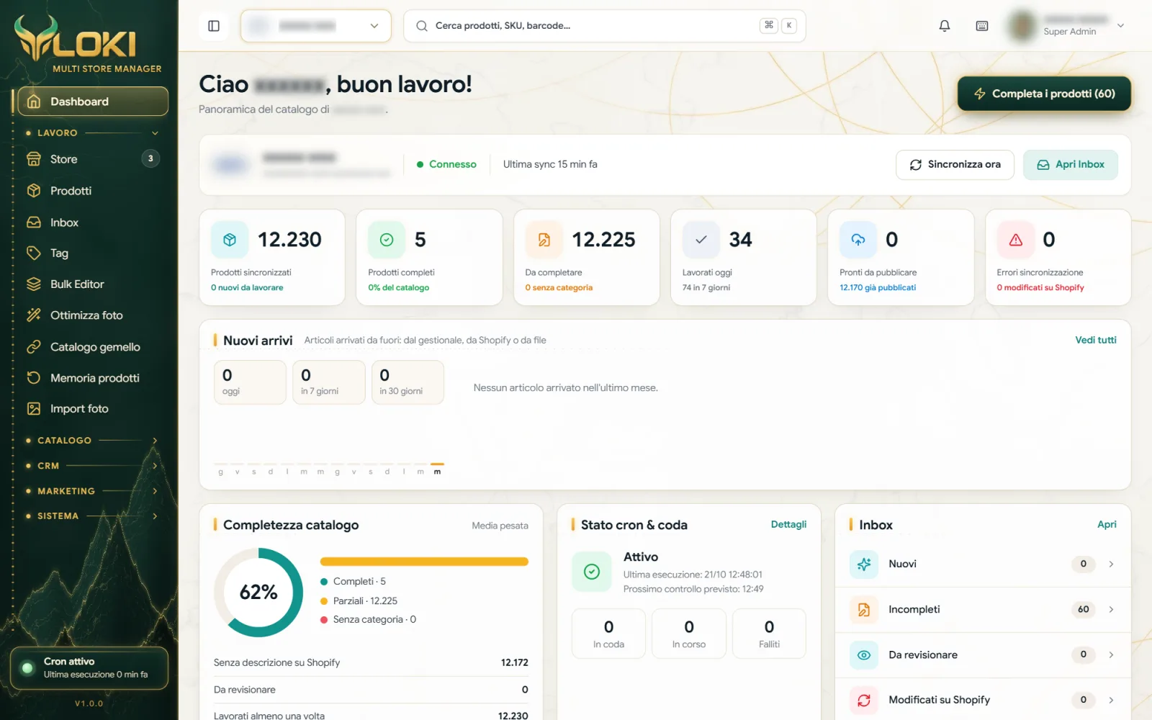Image resolution: width=1152 pixels, height=720 pixels.
Task: Select the in 30 giorni arrivals card
Action: pyautogui.click(x=408, y=382)
